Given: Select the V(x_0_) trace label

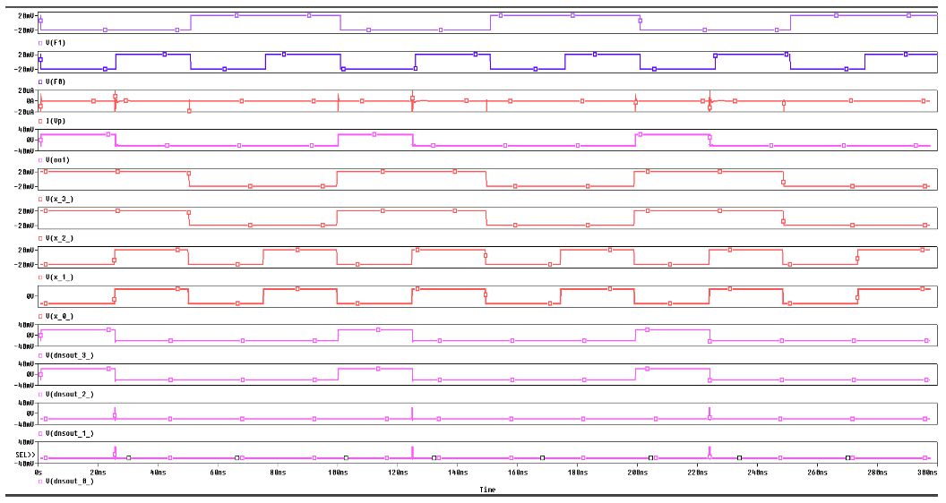Looking at the screenshot, I should [x=60, y=316].
